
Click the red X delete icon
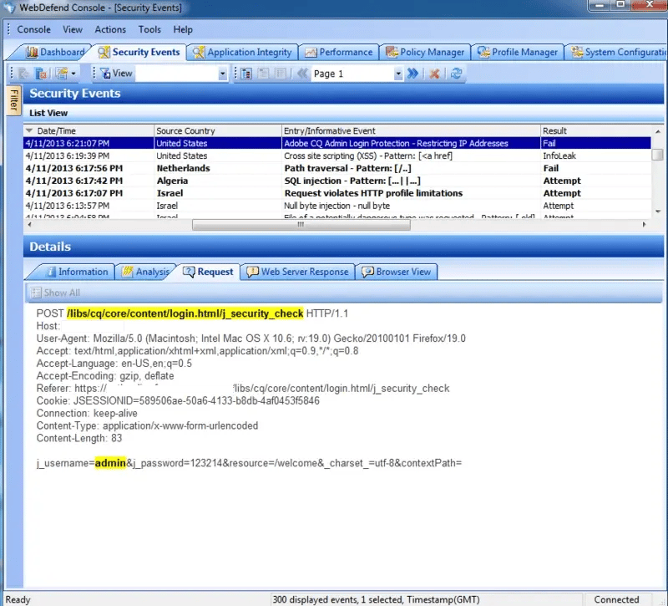pos(435,74)
